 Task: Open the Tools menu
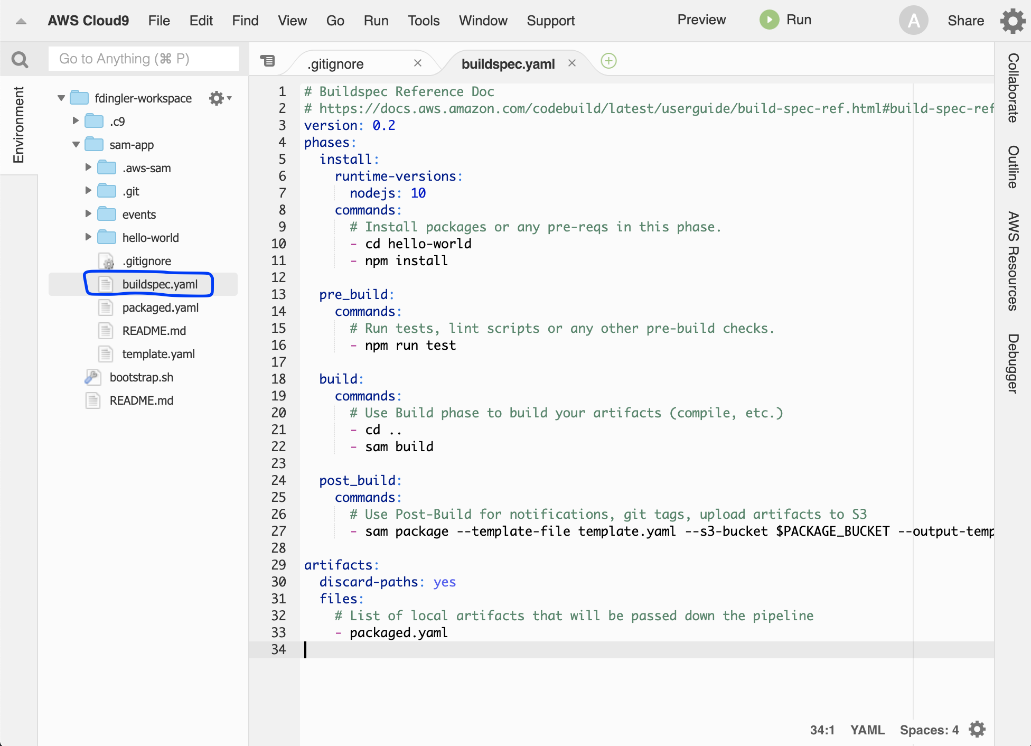click(x=424, y=21)
